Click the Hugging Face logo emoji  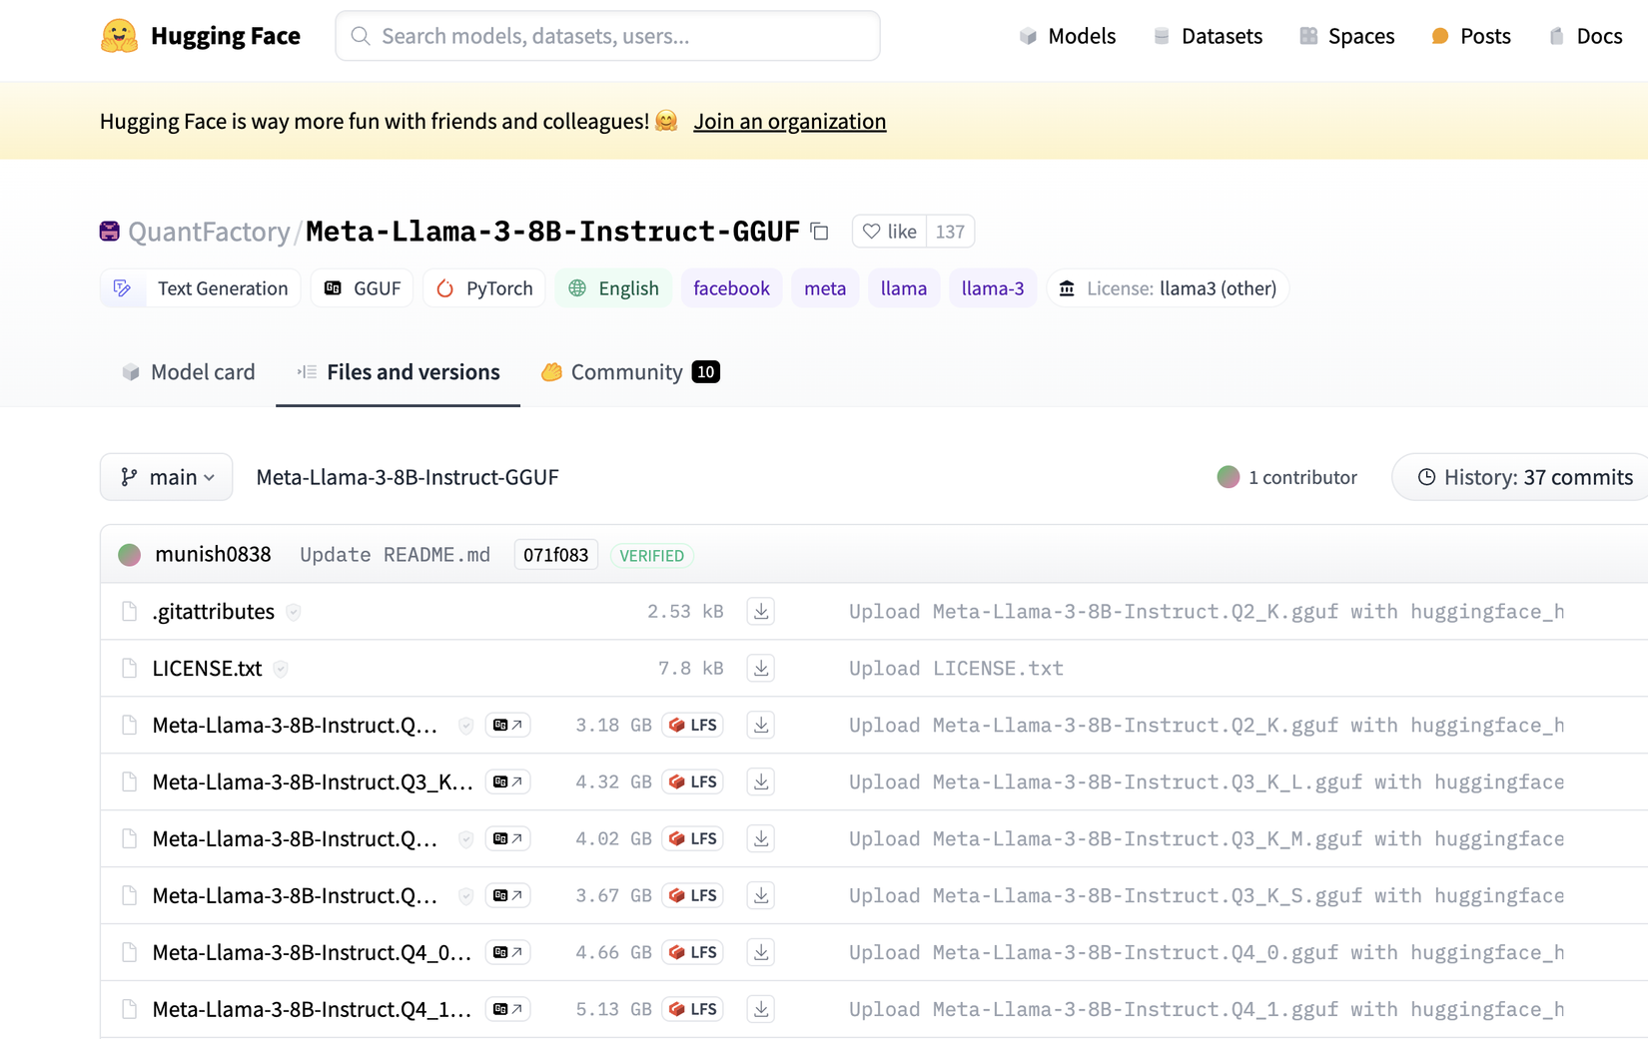point(119,36)
